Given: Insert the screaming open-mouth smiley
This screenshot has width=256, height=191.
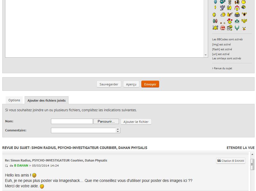Looking at the screenshot, I should pos(244,14).
